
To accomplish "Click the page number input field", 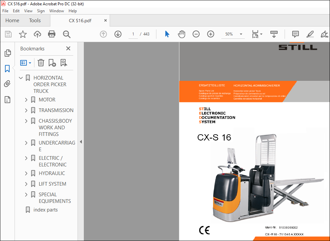I will (133, 34).
